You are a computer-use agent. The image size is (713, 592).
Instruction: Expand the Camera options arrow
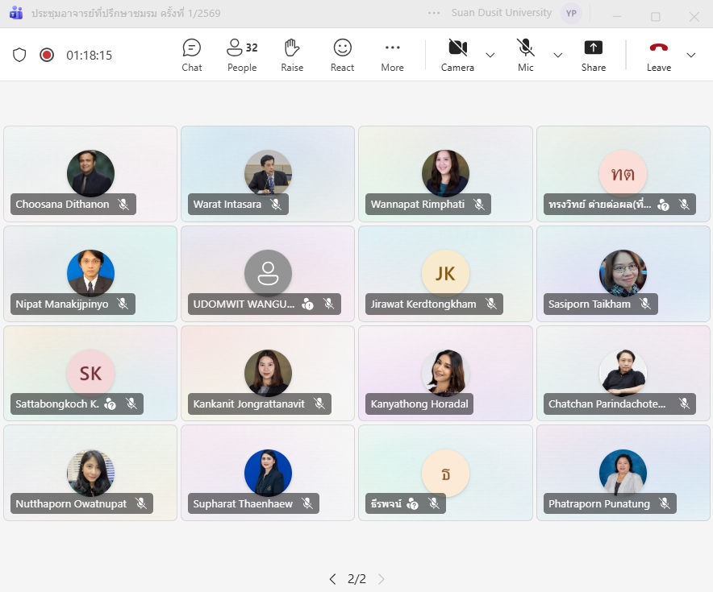click(490, 56)
